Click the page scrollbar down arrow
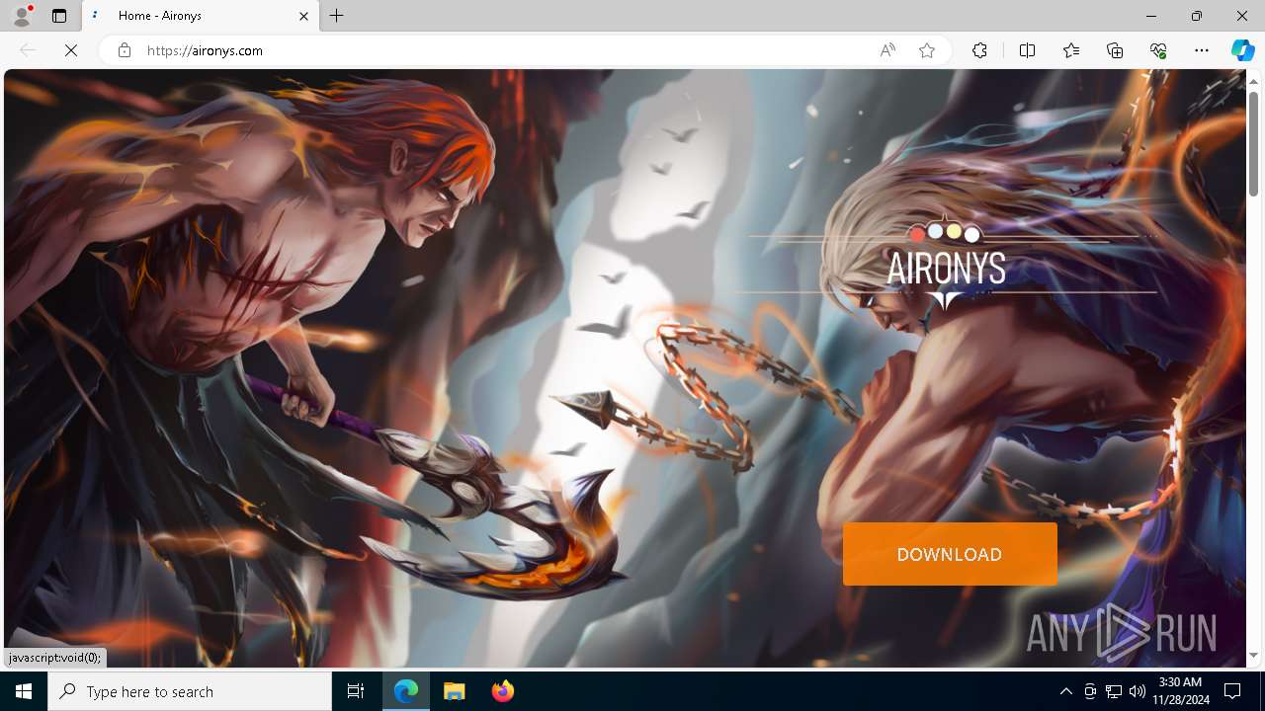Viewport: 1265px width, 711px height. click(1254, 656)
